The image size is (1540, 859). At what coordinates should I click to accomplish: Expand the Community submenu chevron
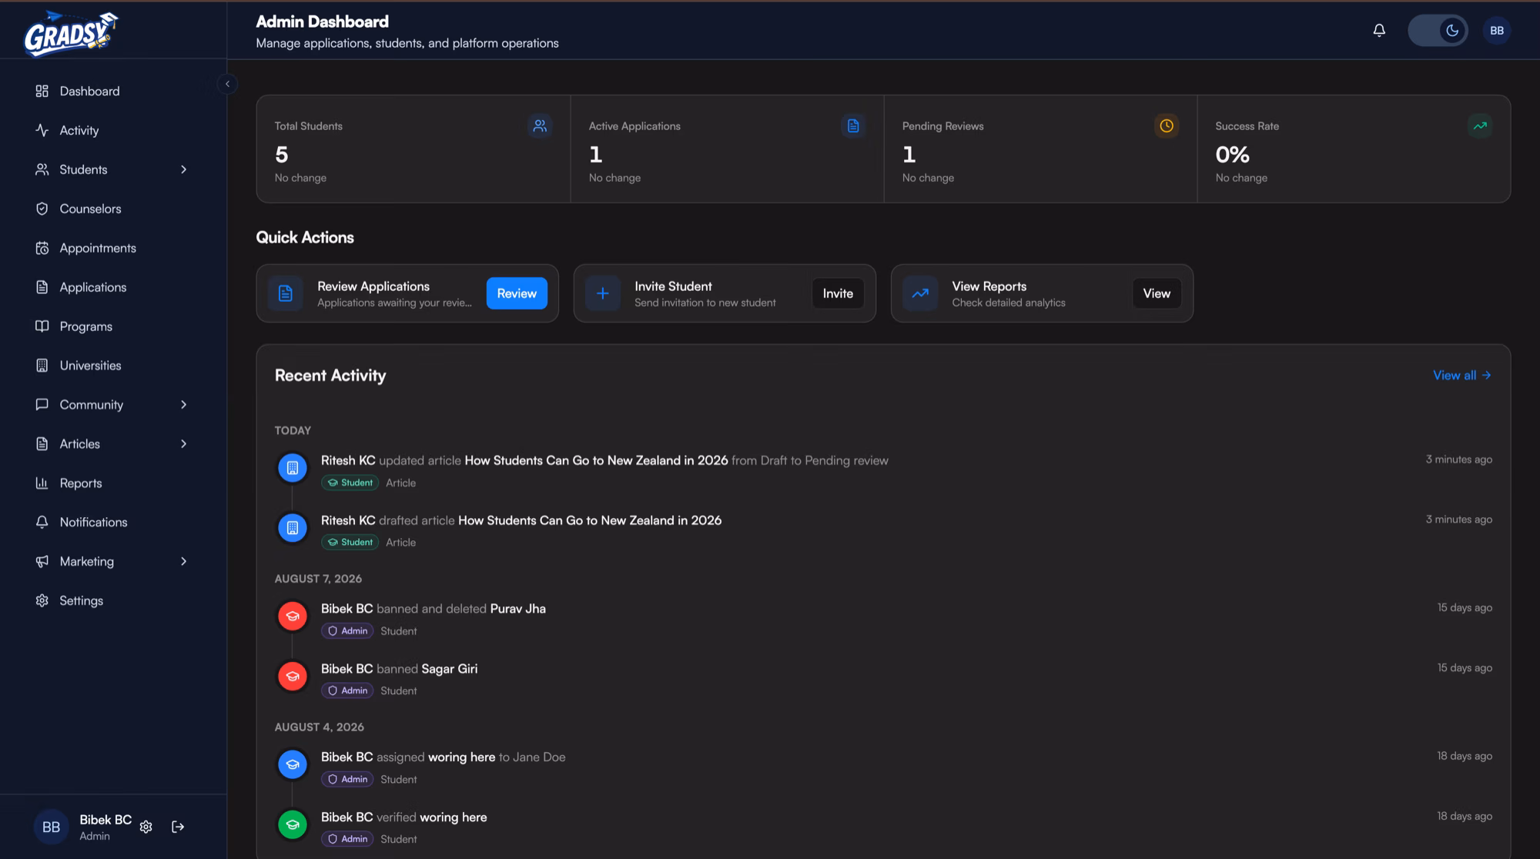(x=183, y=405)
